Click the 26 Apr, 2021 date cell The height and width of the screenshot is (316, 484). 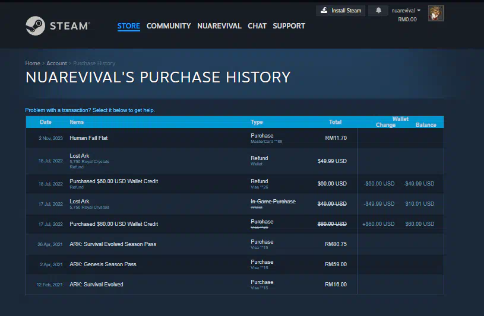[x=50, y=244]
